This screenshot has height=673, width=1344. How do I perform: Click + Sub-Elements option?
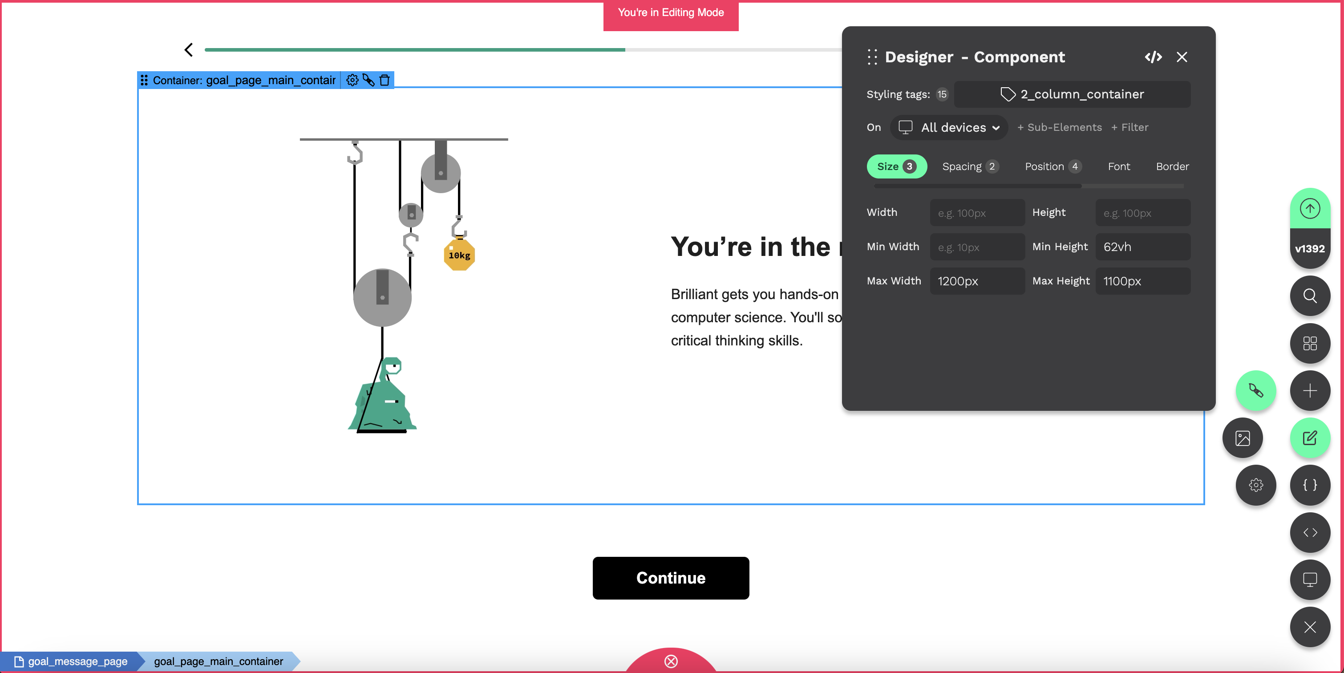tap(1059, 128)
